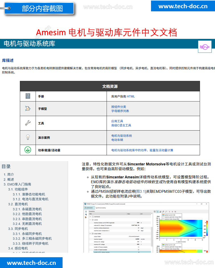215x268 pixels.
Task: Click the control folder icon in parameters
Action: 93,220
